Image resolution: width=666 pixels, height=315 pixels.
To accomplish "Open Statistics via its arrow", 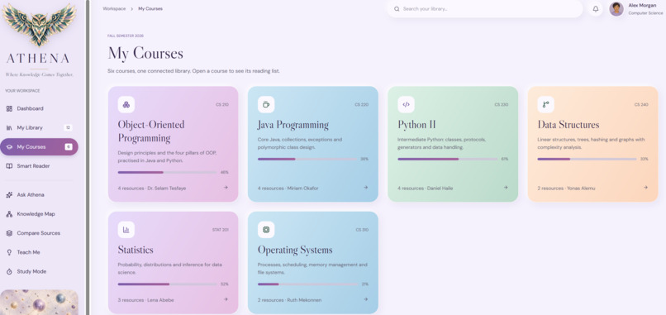I will click(x=226, y=299).
